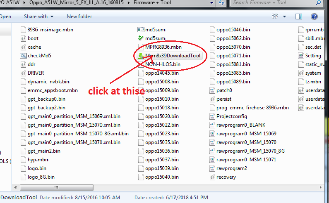Select the oppo15023.bin file name
The image size is (329, 203).
[162, 134]
